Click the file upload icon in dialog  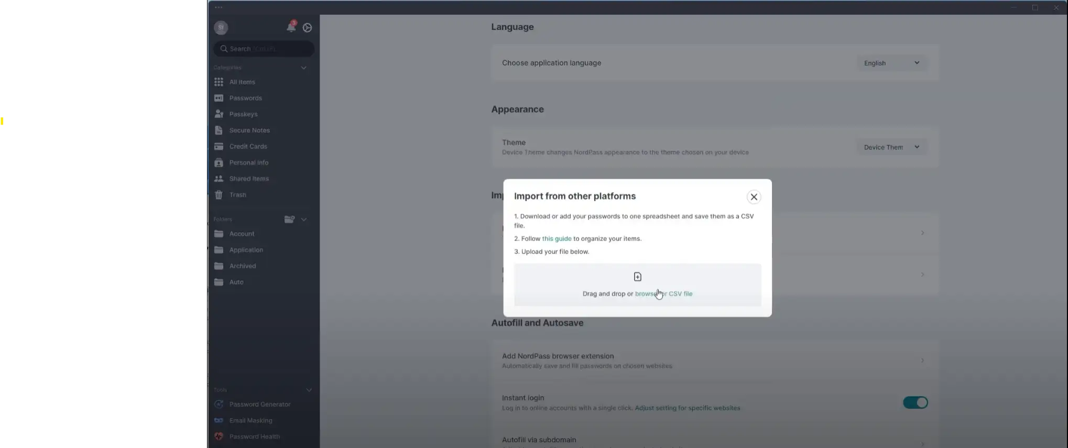pyautogui.click(x=637, y=277)
